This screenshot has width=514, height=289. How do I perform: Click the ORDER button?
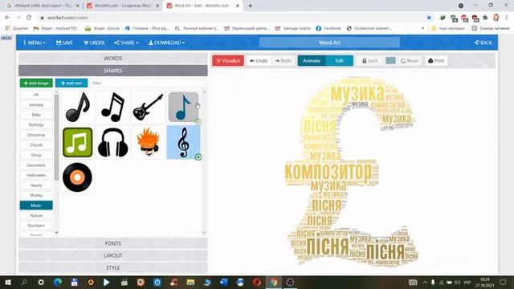click(x=94, y=43)
